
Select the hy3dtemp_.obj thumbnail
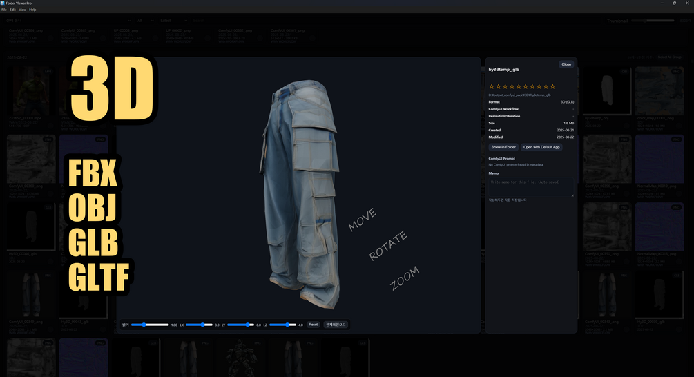(607, 91)
